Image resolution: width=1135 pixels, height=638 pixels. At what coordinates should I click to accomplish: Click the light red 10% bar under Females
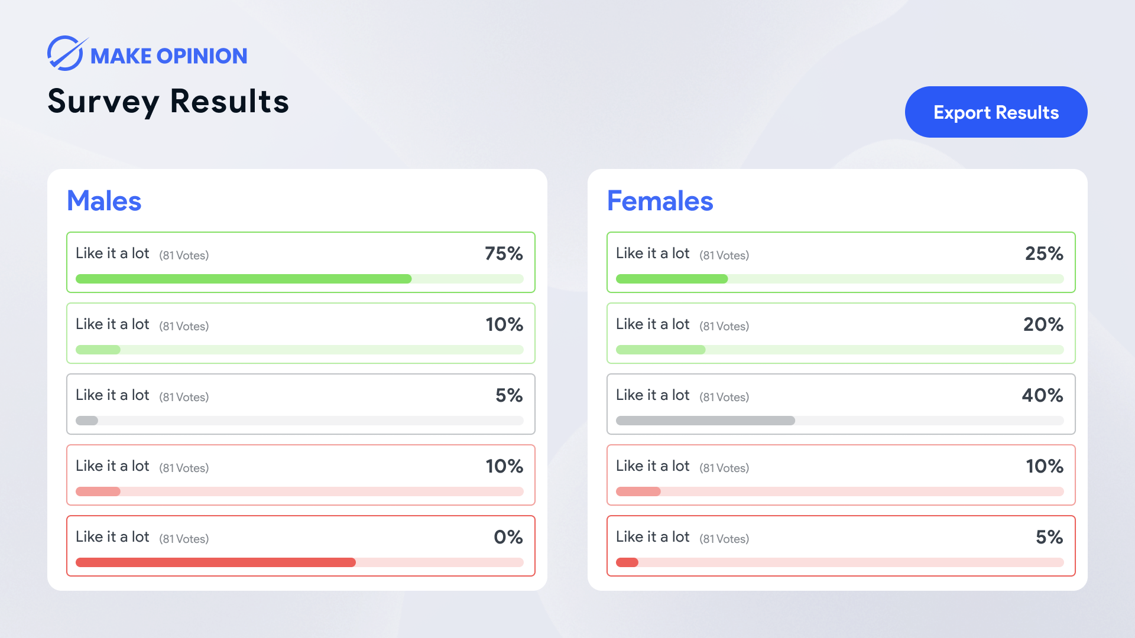coord(638,491)
